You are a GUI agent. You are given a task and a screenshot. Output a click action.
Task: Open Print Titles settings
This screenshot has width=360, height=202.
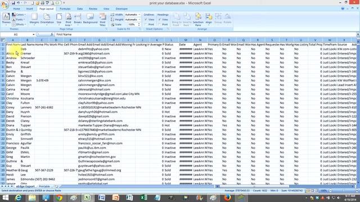102,20
